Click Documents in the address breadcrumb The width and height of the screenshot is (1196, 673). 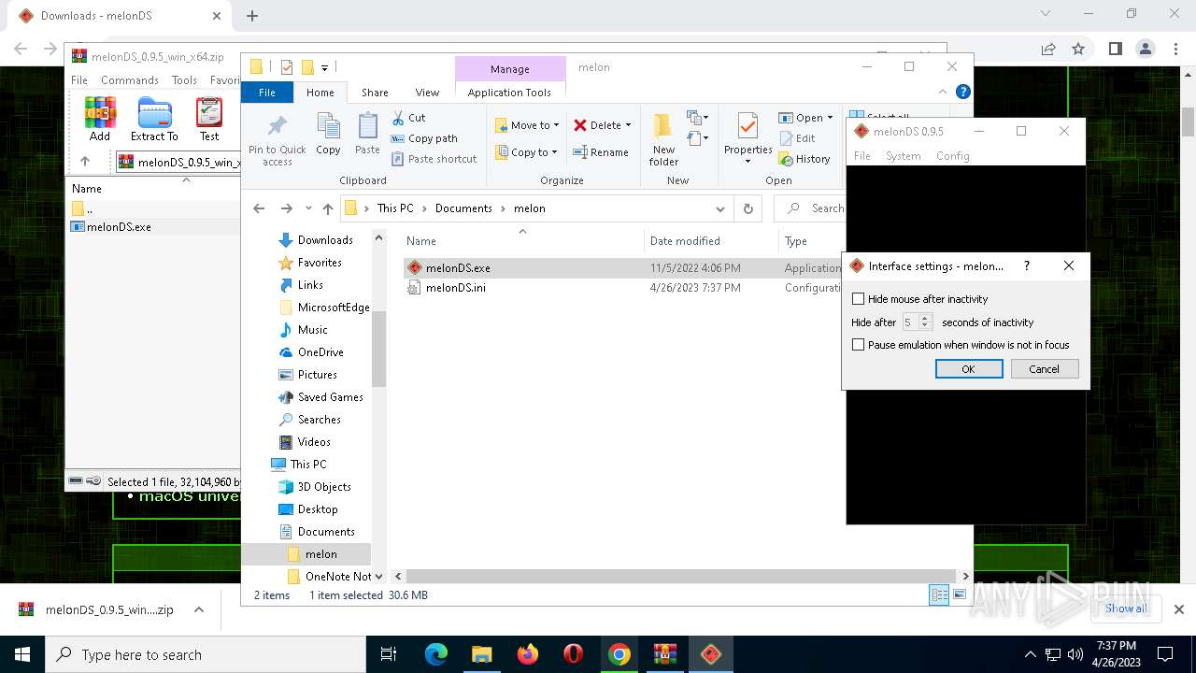pos(463,208)
